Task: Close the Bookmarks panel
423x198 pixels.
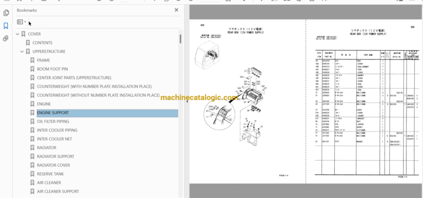Action: (x=176, y=10)
